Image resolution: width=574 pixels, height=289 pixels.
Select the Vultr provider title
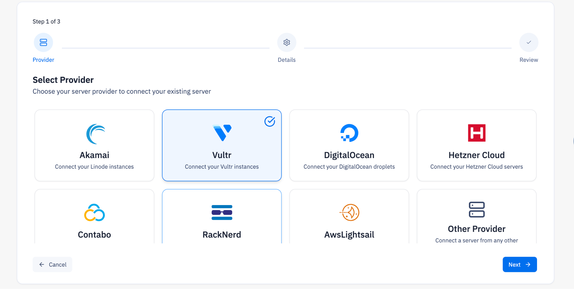(222, 155)
